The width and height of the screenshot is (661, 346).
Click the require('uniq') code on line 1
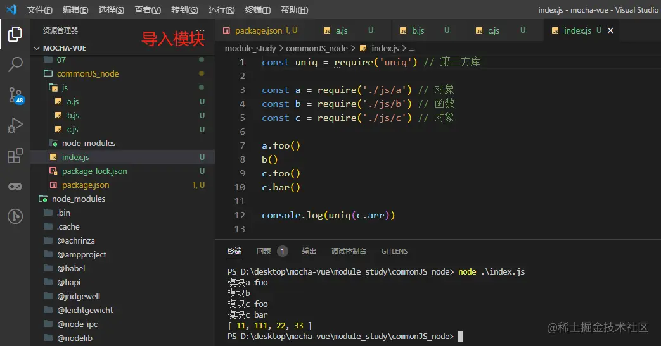click(375, 62)
